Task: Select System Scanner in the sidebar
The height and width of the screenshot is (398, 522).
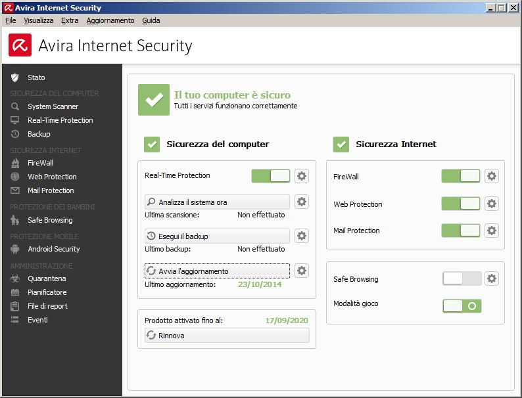Action: [x=53, y=106]
